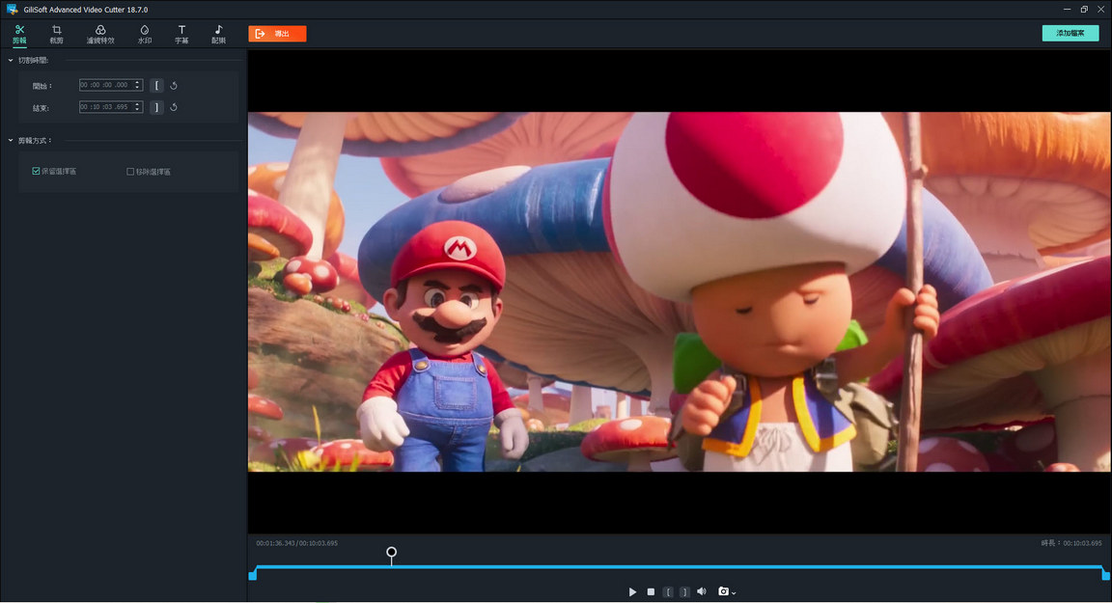The image size is (1112, 603).
Task: Open the 濾鏡特效 filter effects panel
Action: [x=100, y=34]
